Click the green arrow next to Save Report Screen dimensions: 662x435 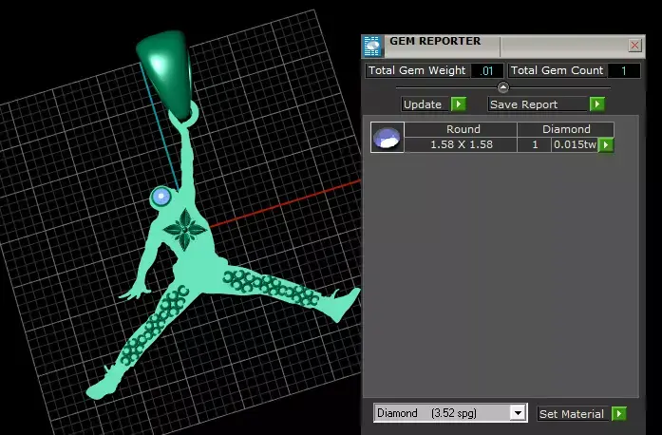tap(597, 104)
